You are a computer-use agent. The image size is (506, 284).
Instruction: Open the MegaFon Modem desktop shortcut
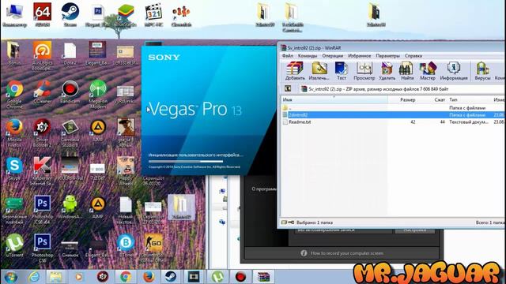[98, 95]
